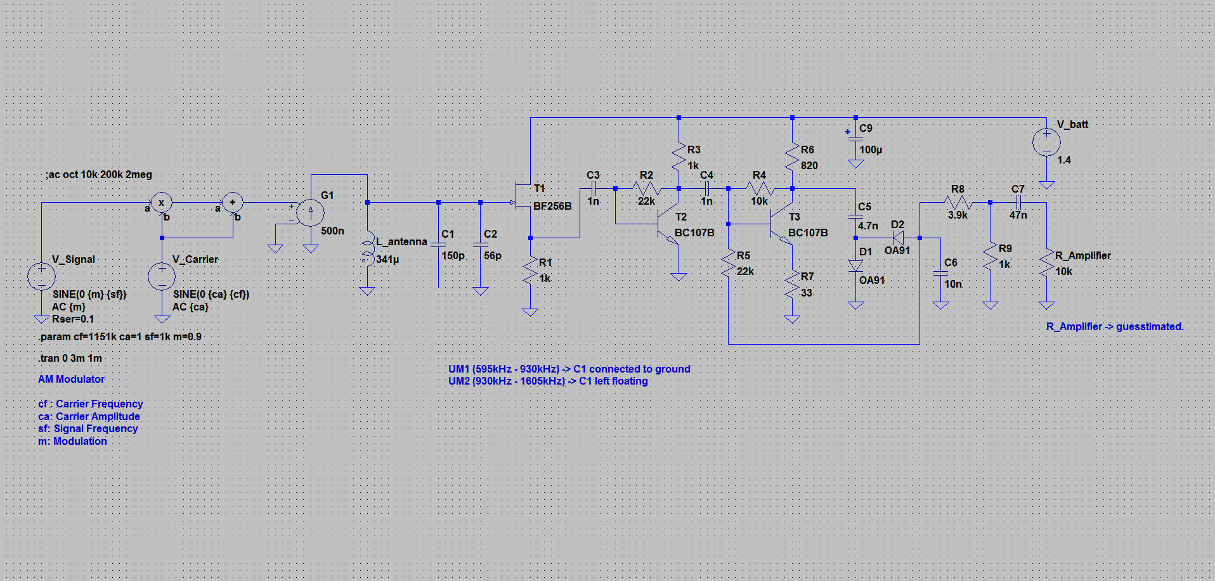Click the R8 3.9k resistor symbol
1215x581 pixels.
coord(958,203)
